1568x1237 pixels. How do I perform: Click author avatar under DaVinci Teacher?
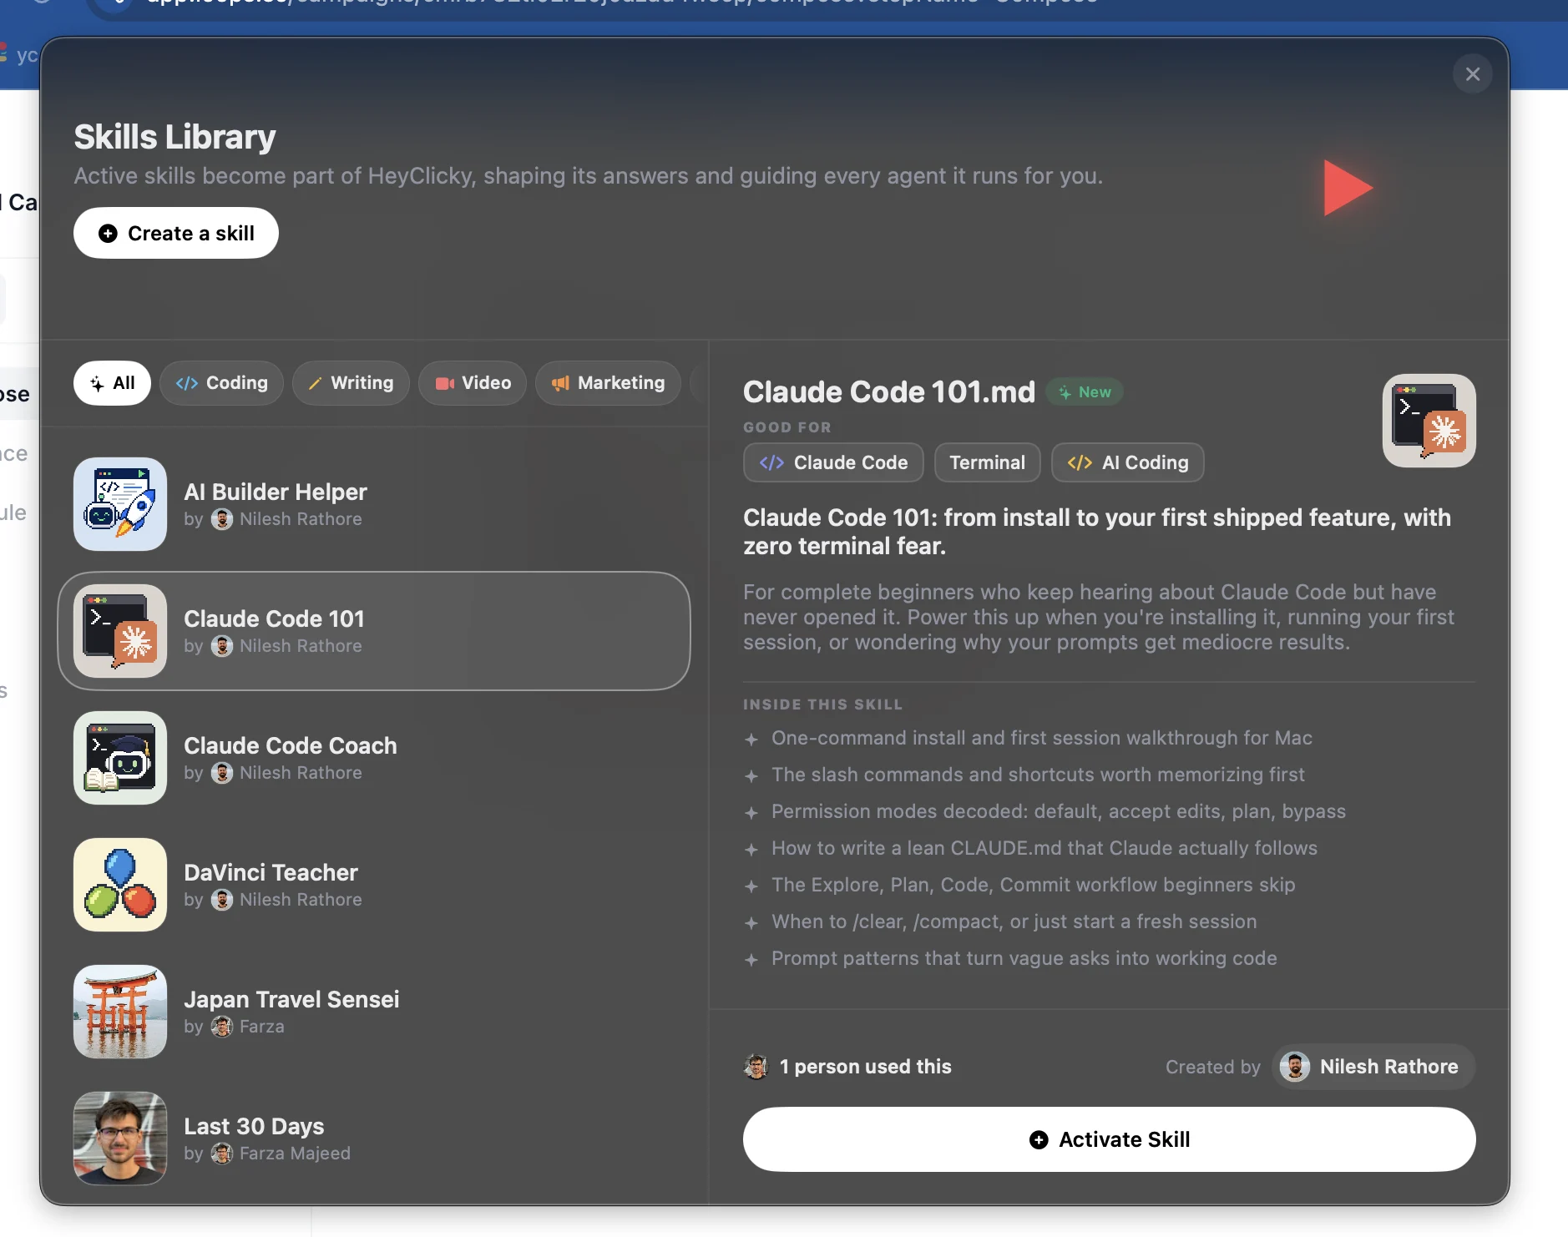click(222, 900)
